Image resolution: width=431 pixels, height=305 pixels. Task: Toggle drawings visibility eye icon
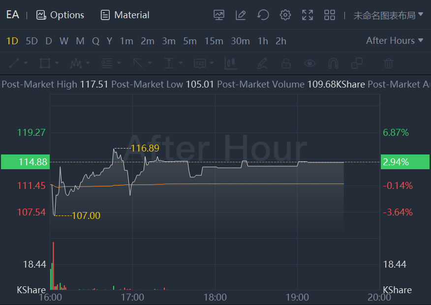[309, 63]
